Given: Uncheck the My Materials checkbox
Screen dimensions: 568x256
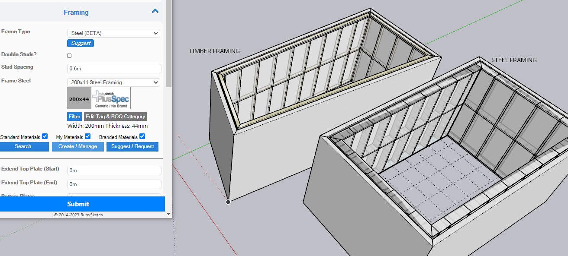Looking at the screenshot, I should [87, 136].
